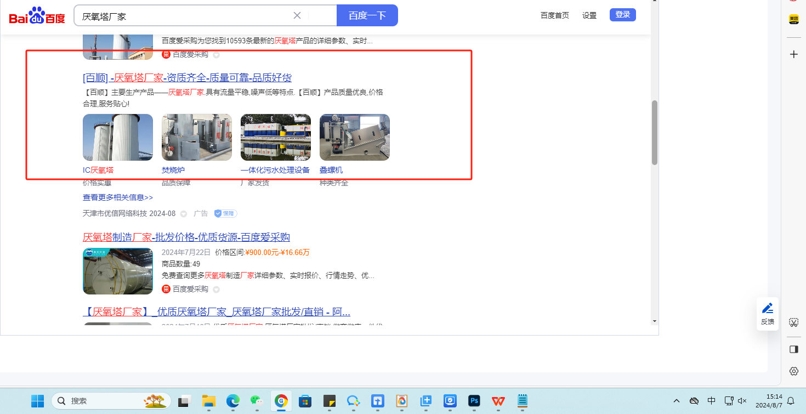Open the 百顺 厌氧塔厂家 result title
Screen dimensions: 806x414
187,78
